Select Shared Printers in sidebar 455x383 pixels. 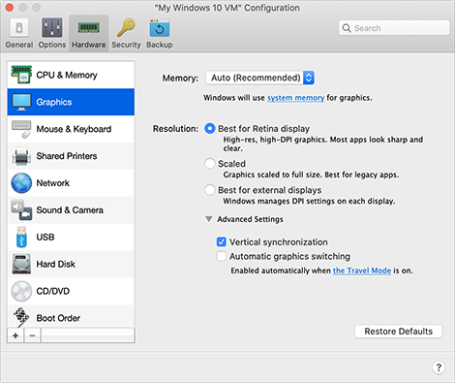(x=71, y=156)
